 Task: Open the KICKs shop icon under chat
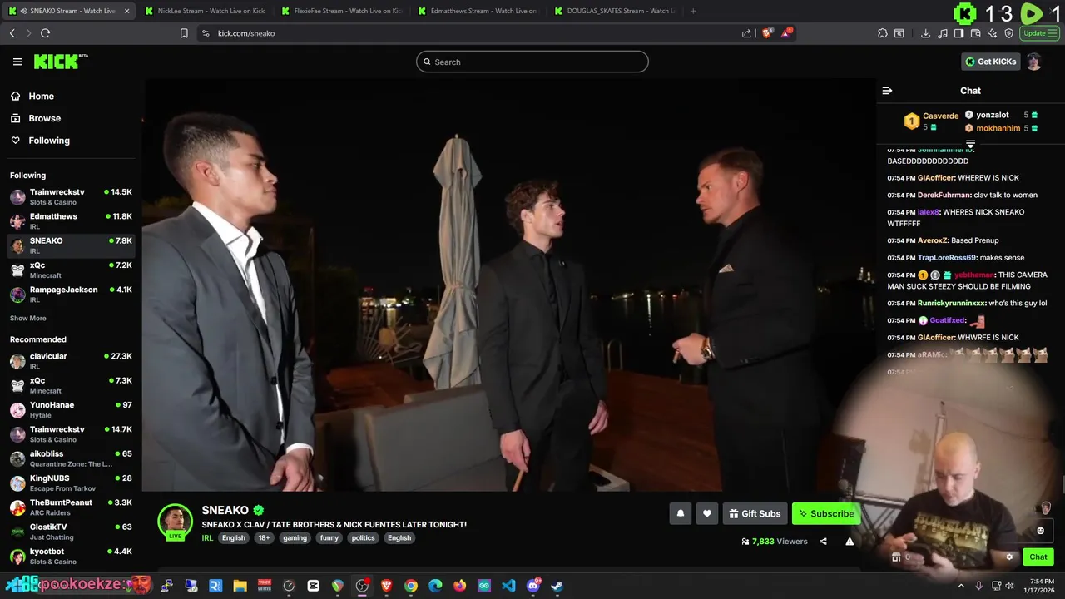(x=896, y=557)
